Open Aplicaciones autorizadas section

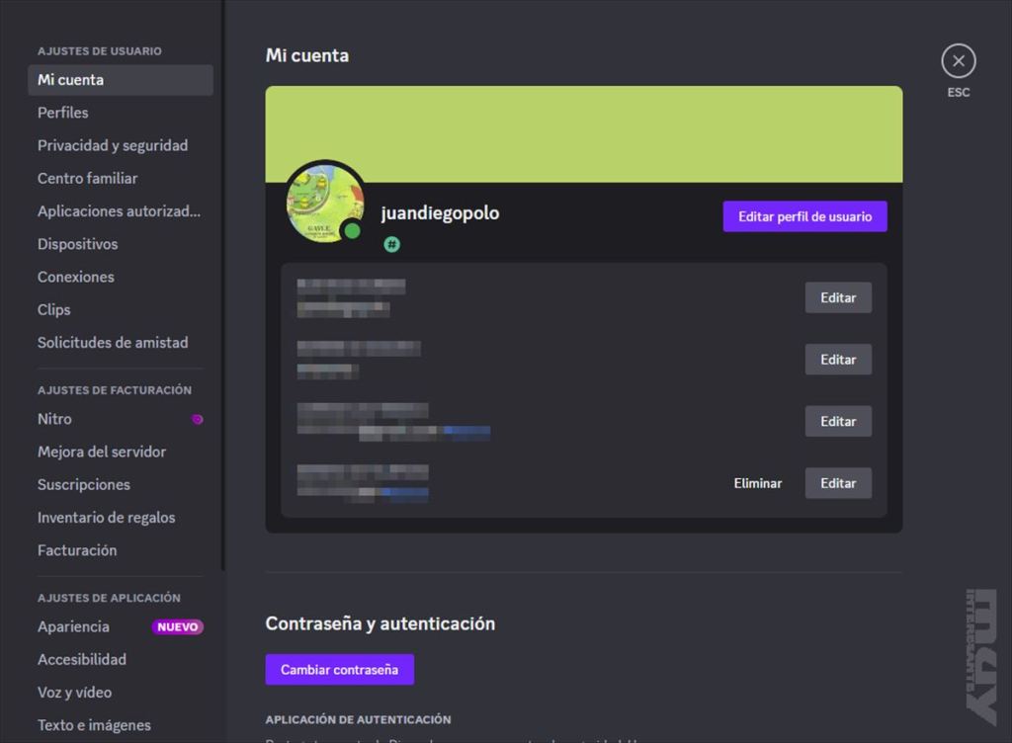(121, 211)
